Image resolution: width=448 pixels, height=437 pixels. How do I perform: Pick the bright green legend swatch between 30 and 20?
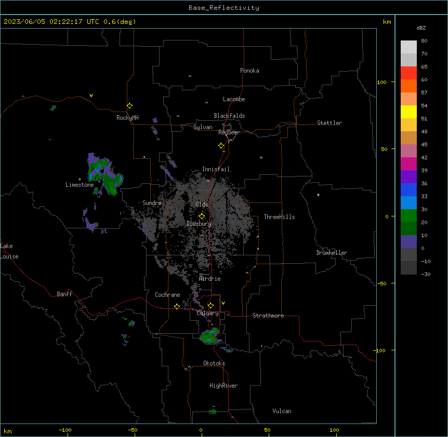(409, 216)
